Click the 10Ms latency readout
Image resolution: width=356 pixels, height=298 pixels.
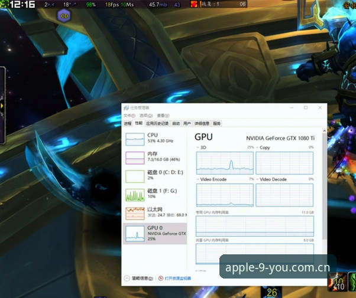[x=127, y=5]
